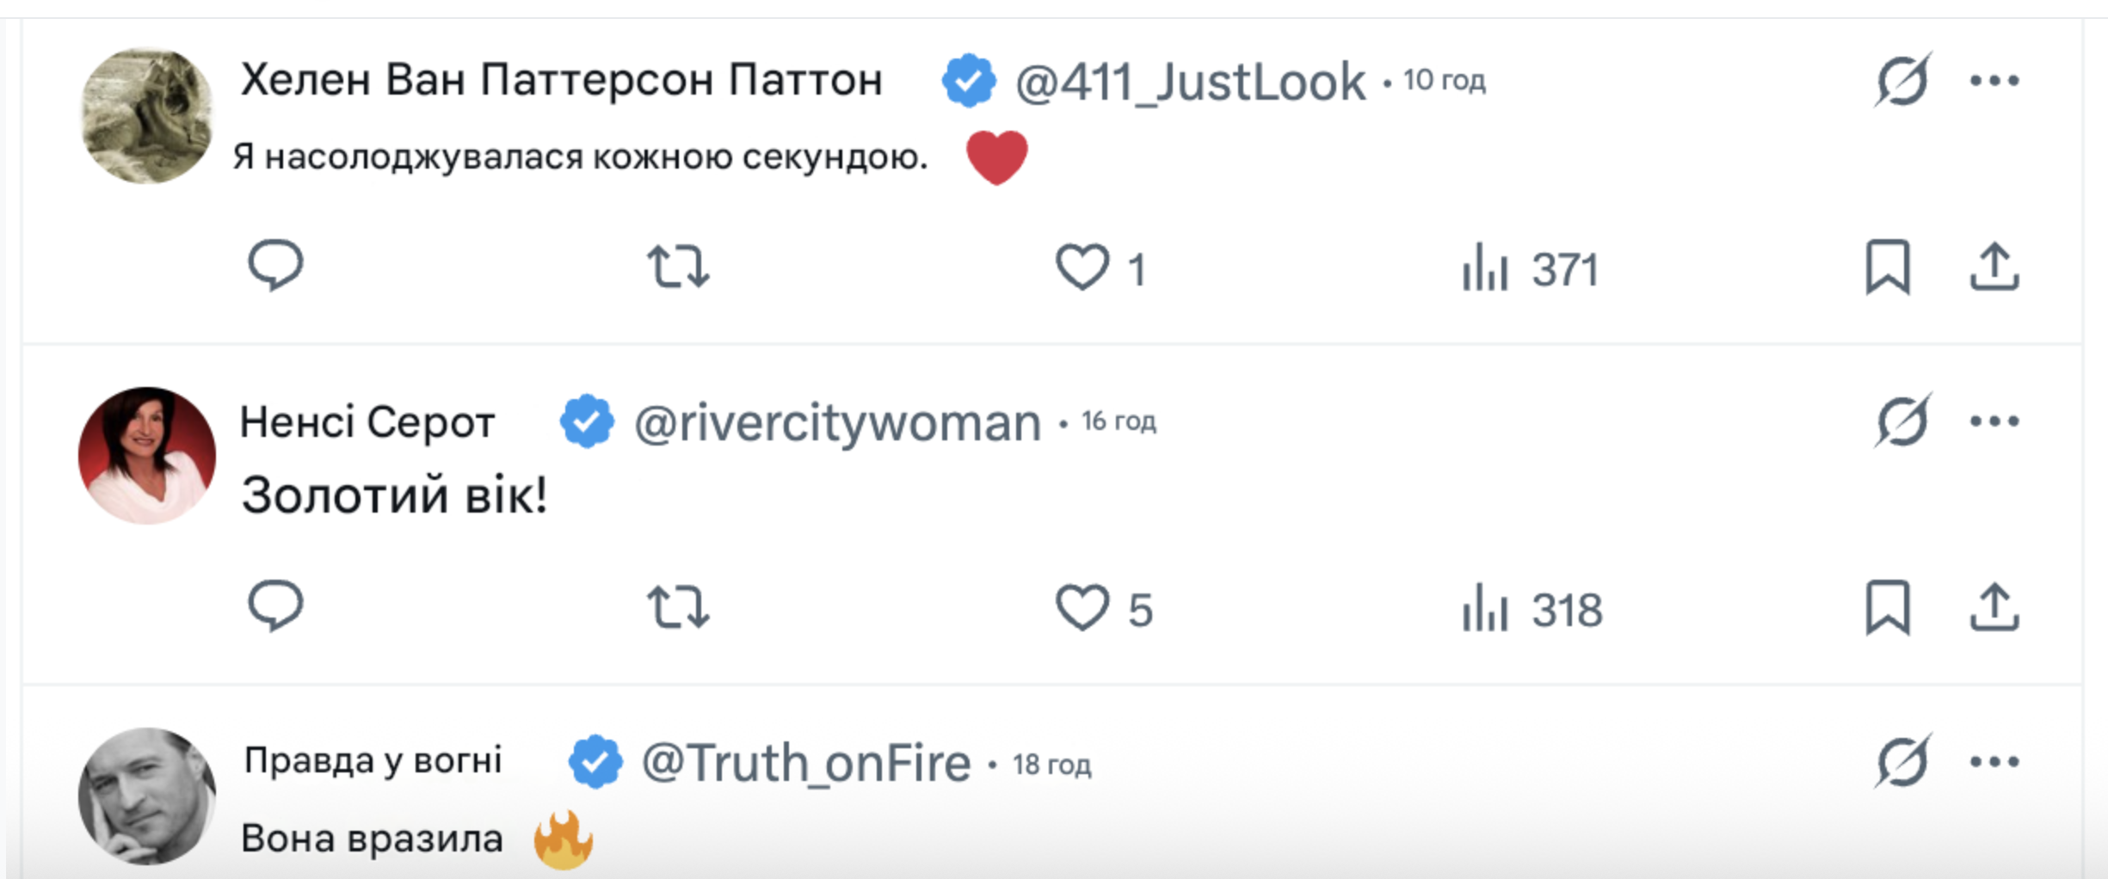Open more options for @Truth_onFire post
The image size is (2108, 879).
pos(1994,762)
